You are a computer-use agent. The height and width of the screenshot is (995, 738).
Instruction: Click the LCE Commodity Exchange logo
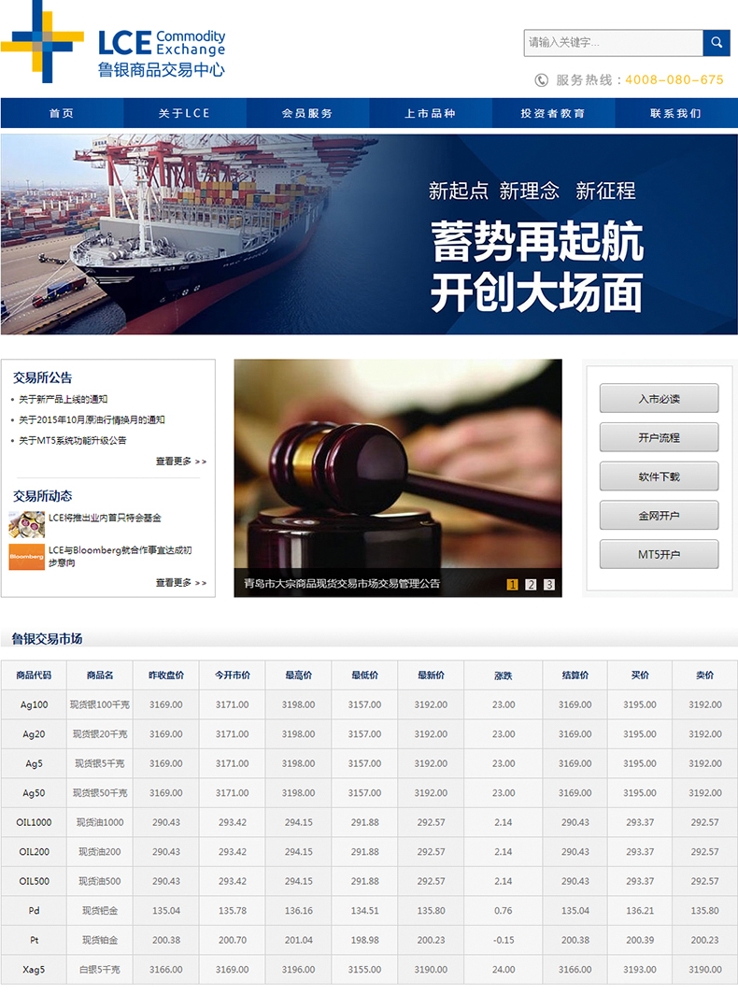pos(113,42)
